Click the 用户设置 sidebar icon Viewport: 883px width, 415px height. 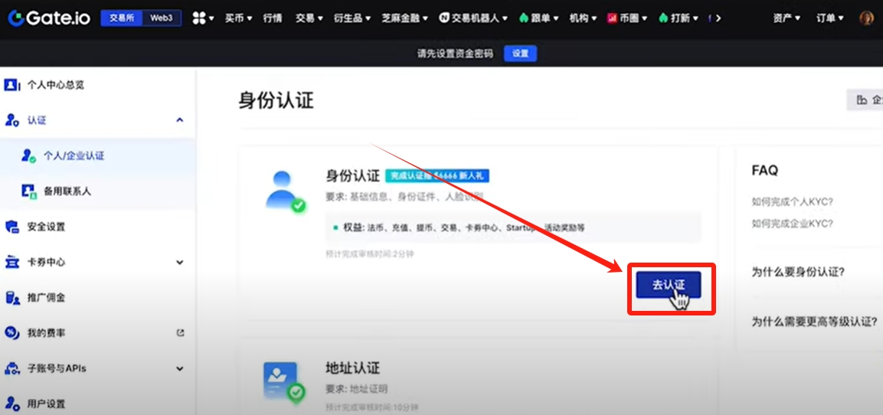(x=11, y=404)
